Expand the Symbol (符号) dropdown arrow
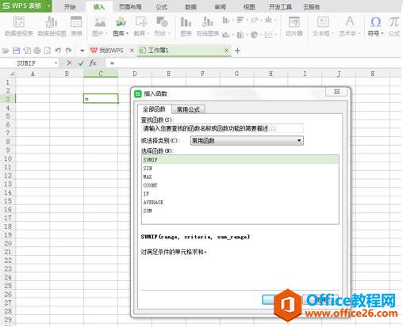Image resolution: width=403 pixels, height=327 pixels. [382, 33]
